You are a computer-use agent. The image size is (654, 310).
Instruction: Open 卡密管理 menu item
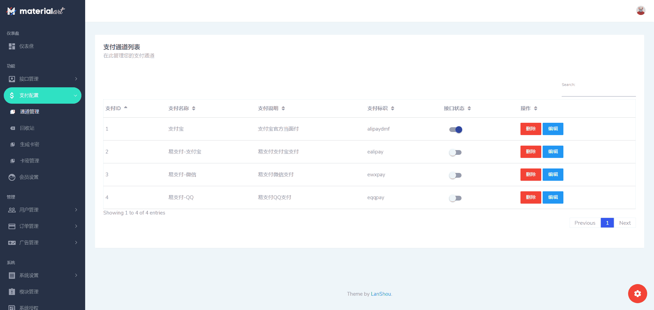pos(30,161)
